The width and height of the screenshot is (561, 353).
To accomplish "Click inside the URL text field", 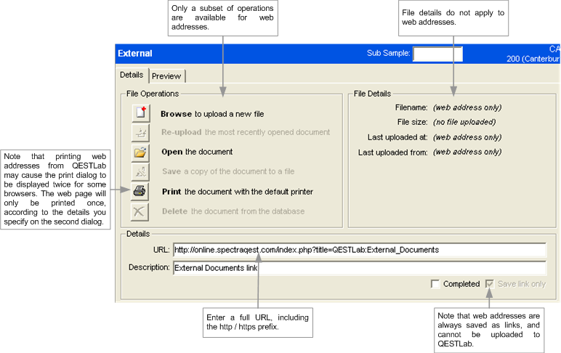I will pos(359,250).
